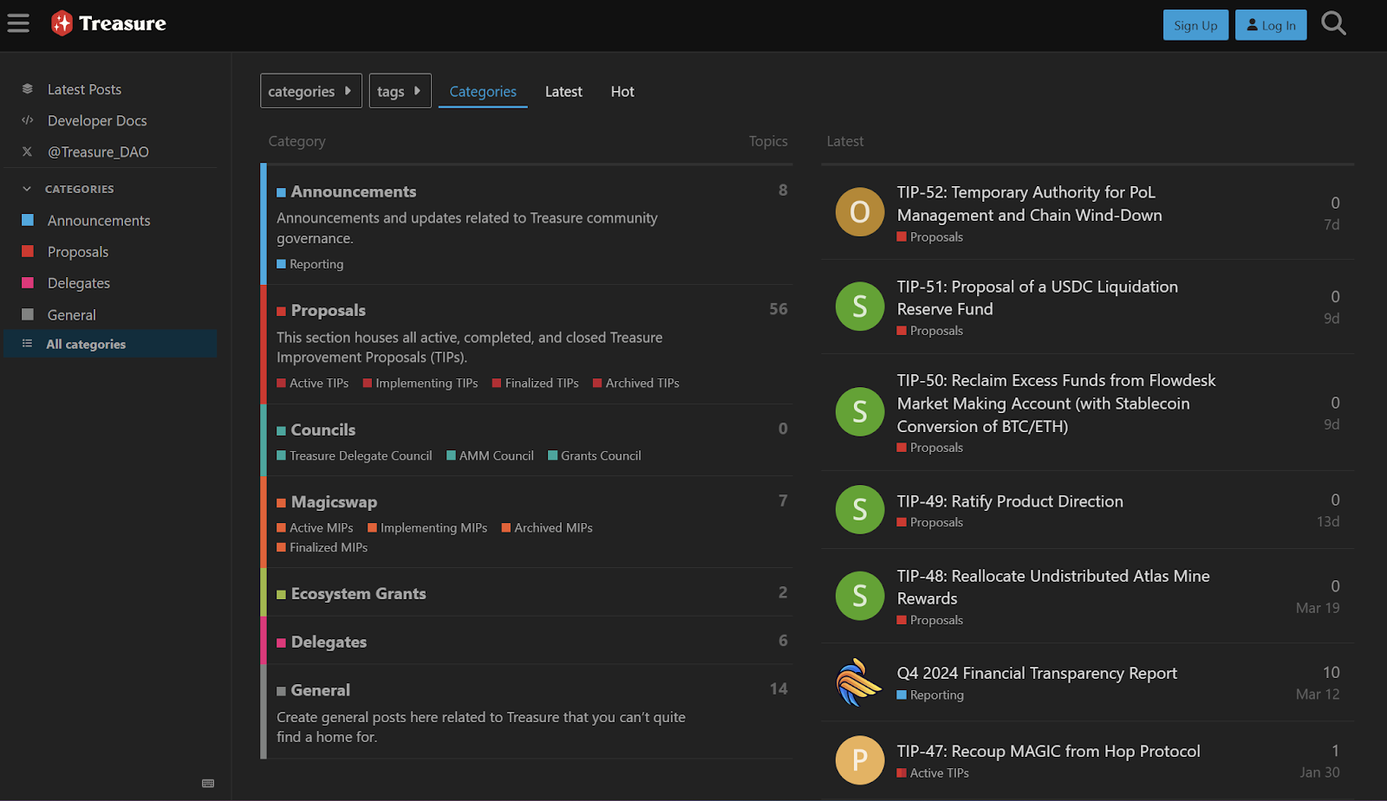The width and height of the screenshot is (1387, 801).
Task: Open TIP-49 Ratify Product Direction topic
Action: [x=1010, y=501]
